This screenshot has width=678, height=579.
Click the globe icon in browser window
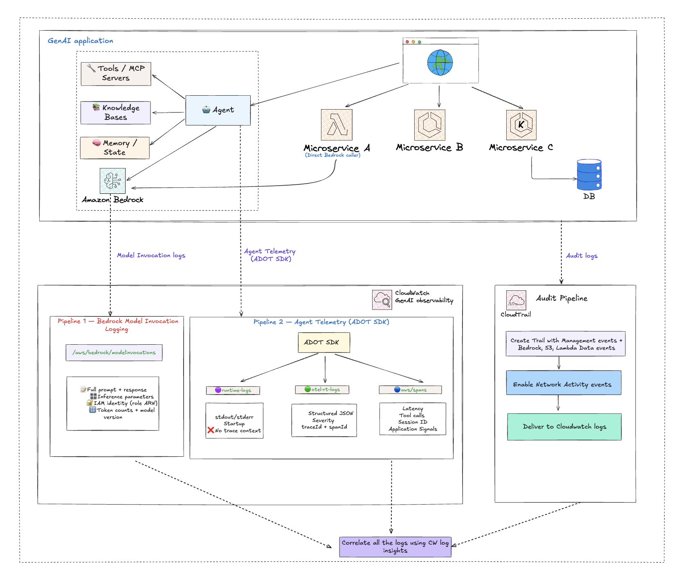pyautogui.click(x=440, y=63)
